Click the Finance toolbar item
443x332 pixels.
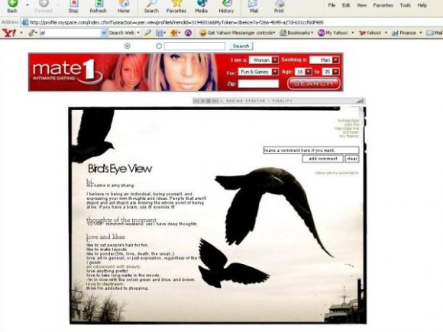[x=404, y=33]
